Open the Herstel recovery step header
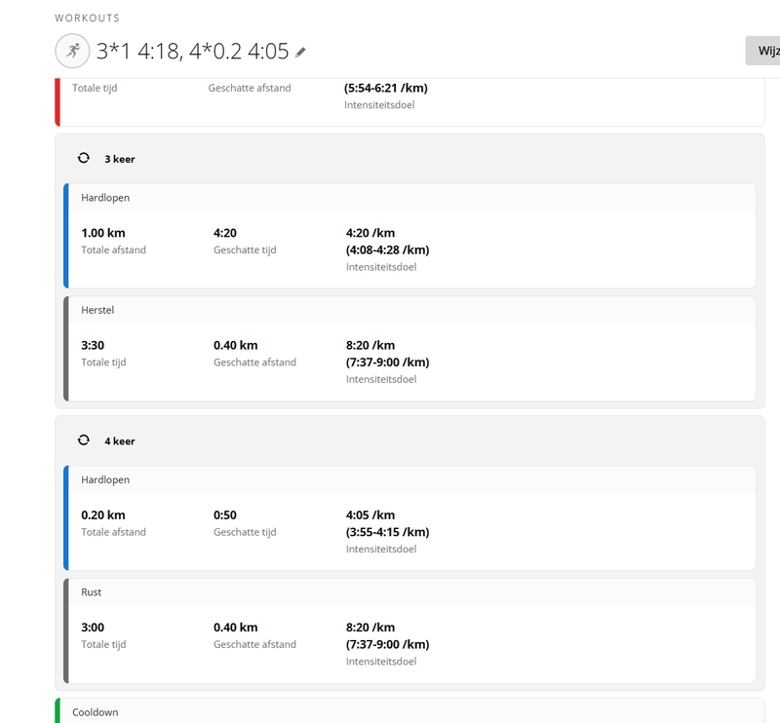The image size is (780, 723). pyautogui.click(x=98, y=310)
